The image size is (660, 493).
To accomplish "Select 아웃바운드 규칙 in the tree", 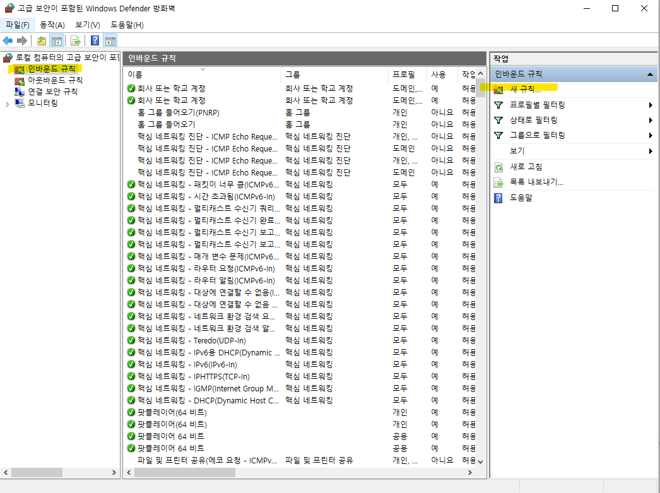I will (55, 80).
